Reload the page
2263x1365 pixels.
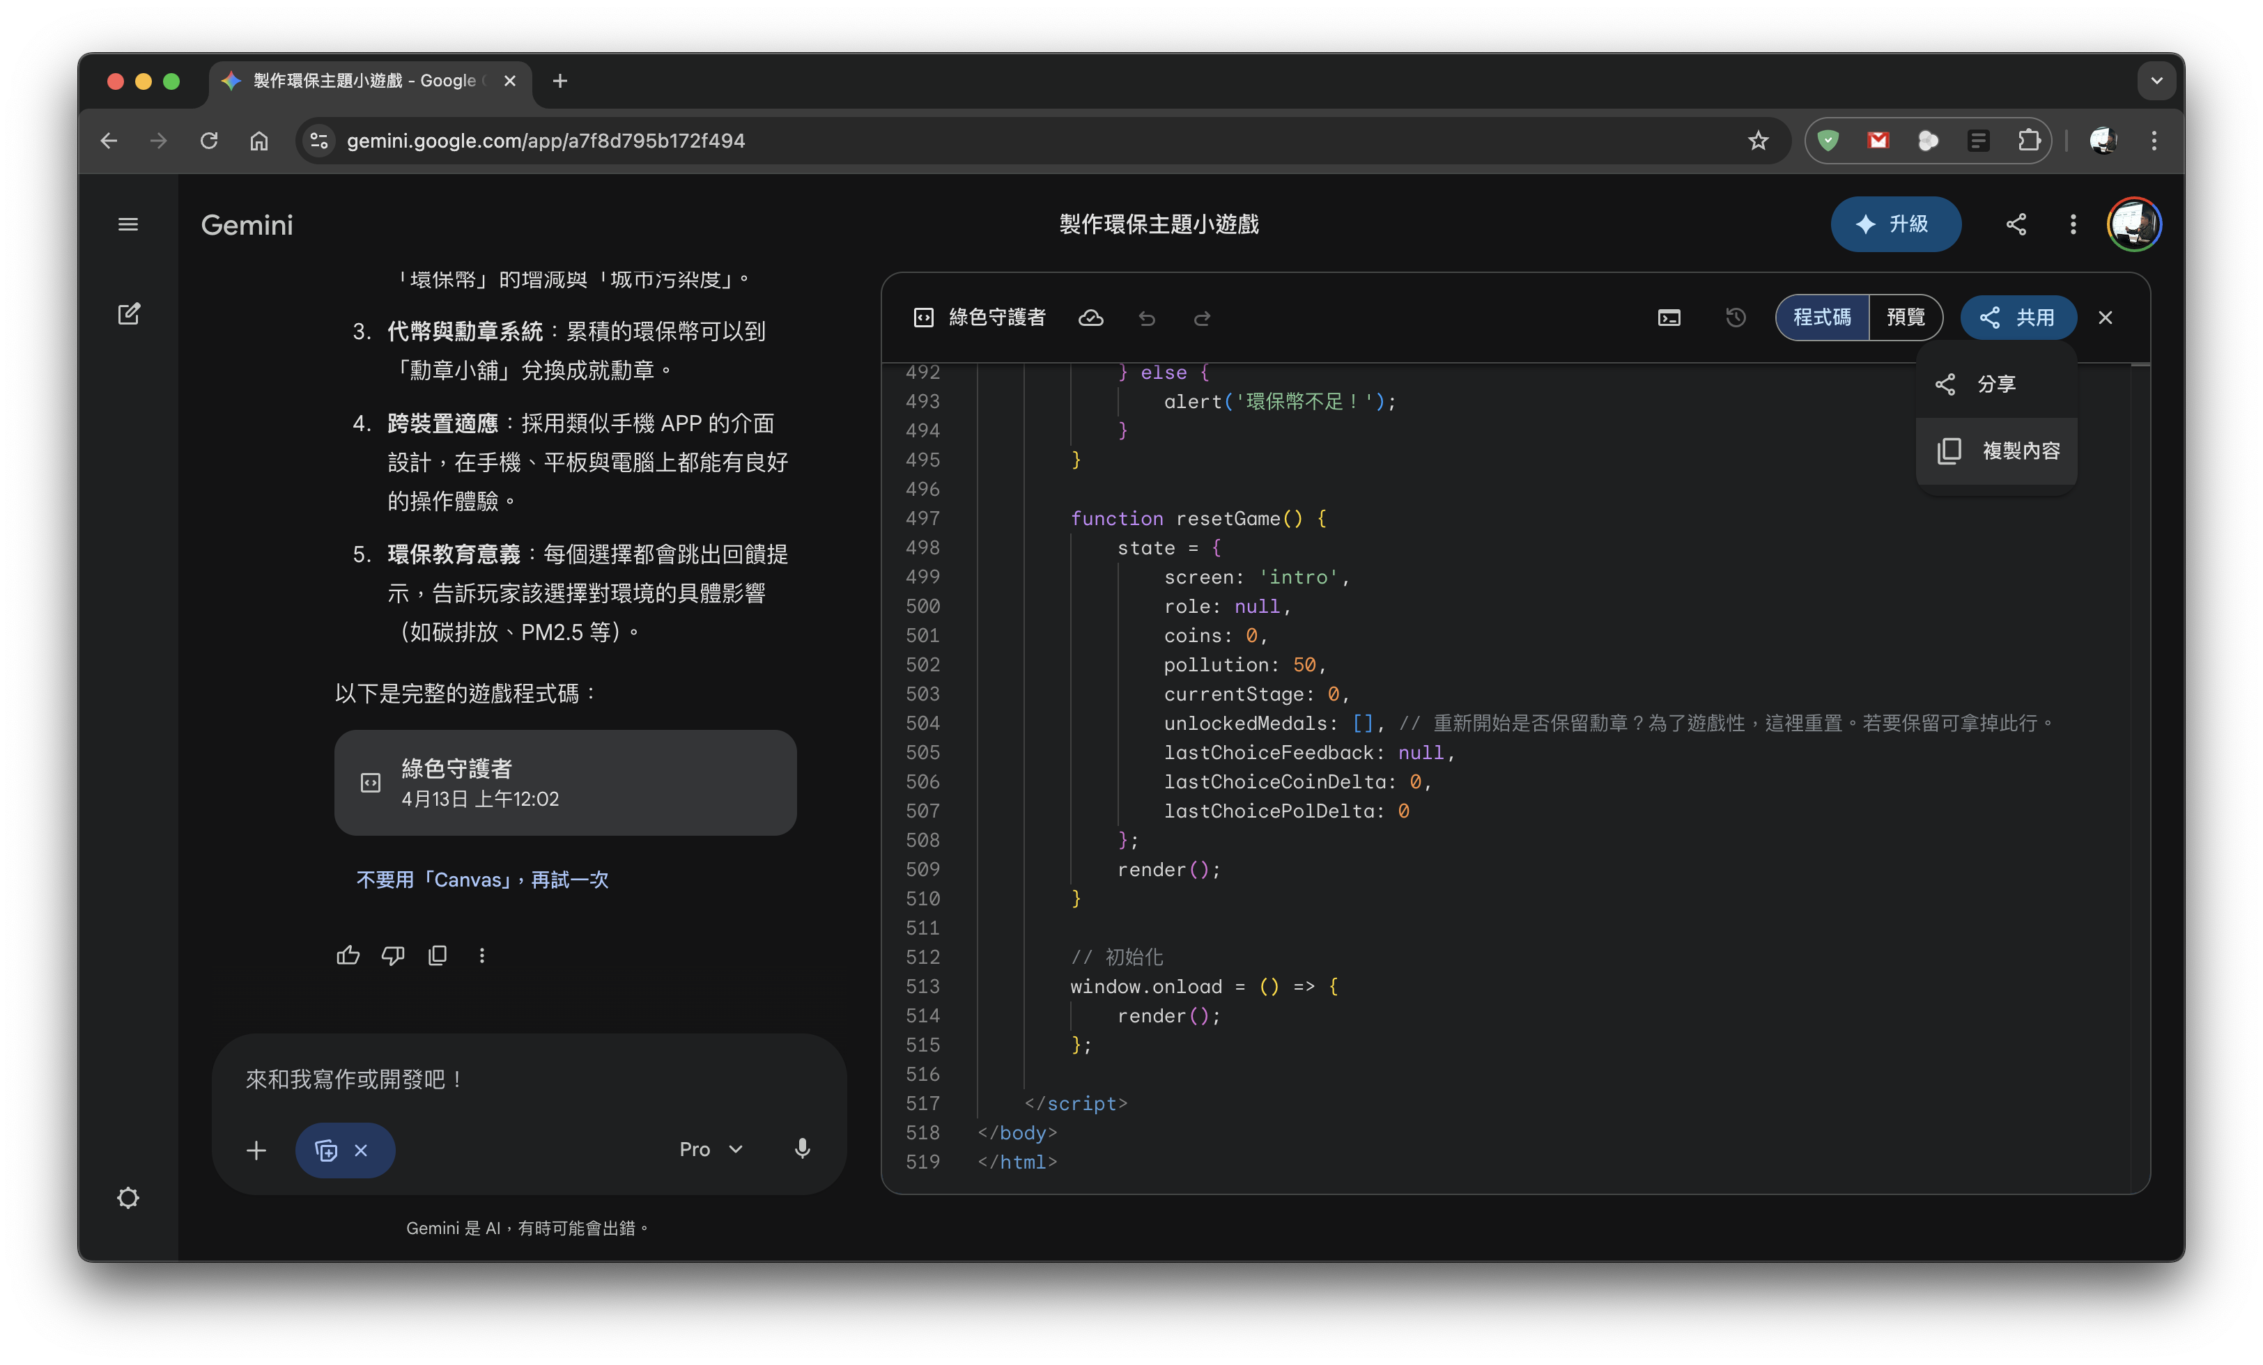[210, 141]
